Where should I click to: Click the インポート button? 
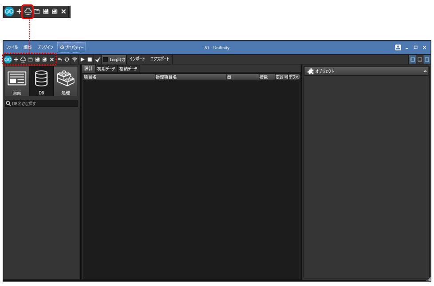[x=137, y=59]
